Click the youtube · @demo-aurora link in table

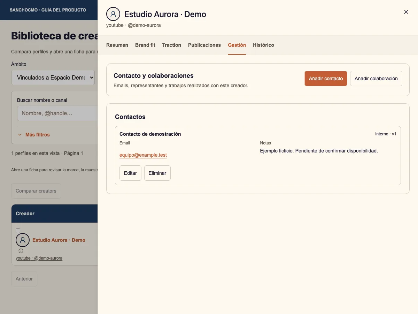39,258
